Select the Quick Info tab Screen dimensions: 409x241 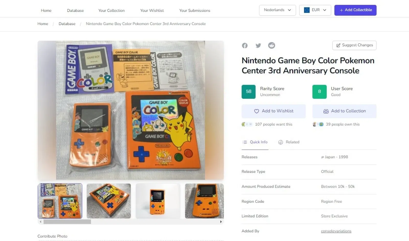255,142
